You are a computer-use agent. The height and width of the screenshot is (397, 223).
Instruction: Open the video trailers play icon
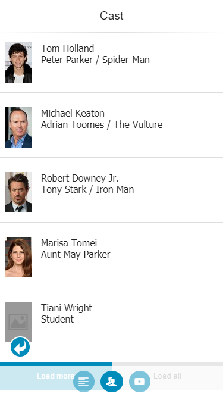[x=140, y=382]
